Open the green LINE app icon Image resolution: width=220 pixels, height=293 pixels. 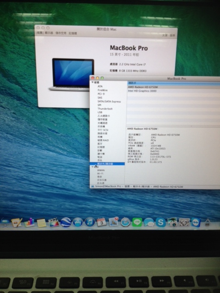137,222
